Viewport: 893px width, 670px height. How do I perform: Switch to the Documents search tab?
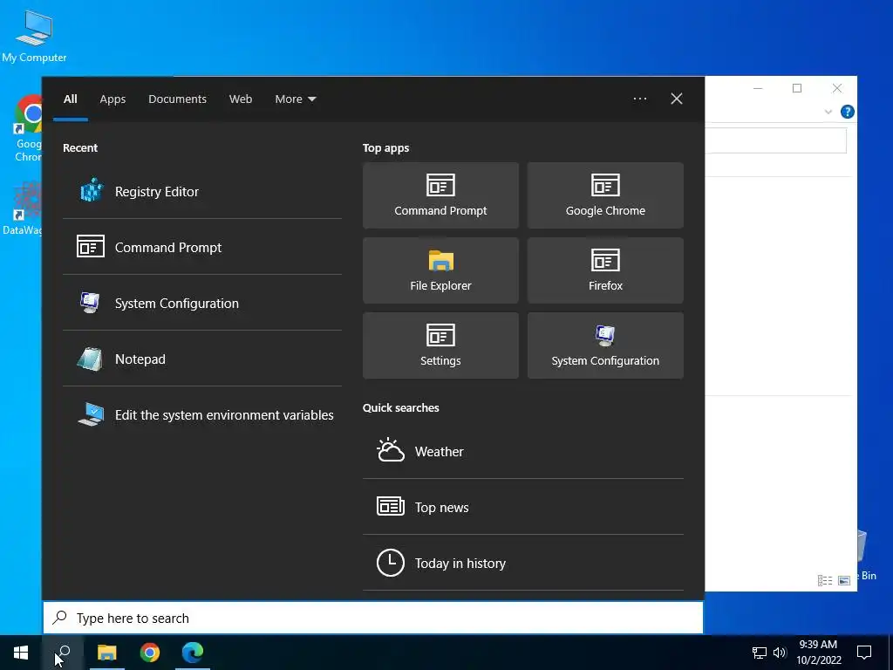177,99
